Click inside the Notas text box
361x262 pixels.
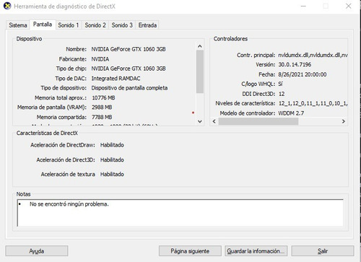(180, 213)
